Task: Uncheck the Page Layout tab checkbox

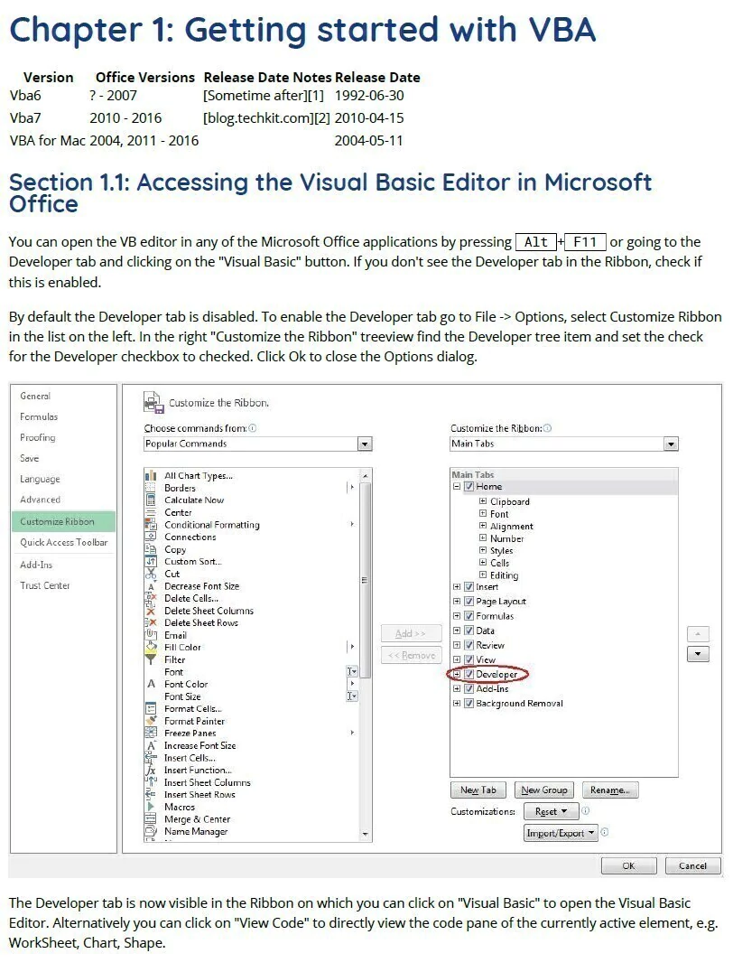Action: coord(469,602)
